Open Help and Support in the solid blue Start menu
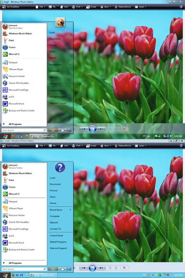185x278 pixels. tap(60, 249)
